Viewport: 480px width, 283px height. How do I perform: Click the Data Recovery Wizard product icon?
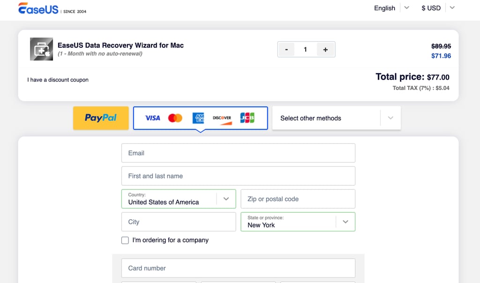[41, 49]
